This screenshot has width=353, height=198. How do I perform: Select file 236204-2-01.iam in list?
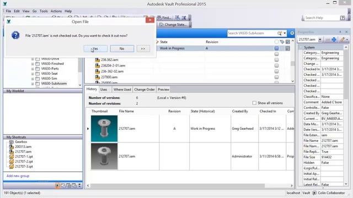coord(113,65)
